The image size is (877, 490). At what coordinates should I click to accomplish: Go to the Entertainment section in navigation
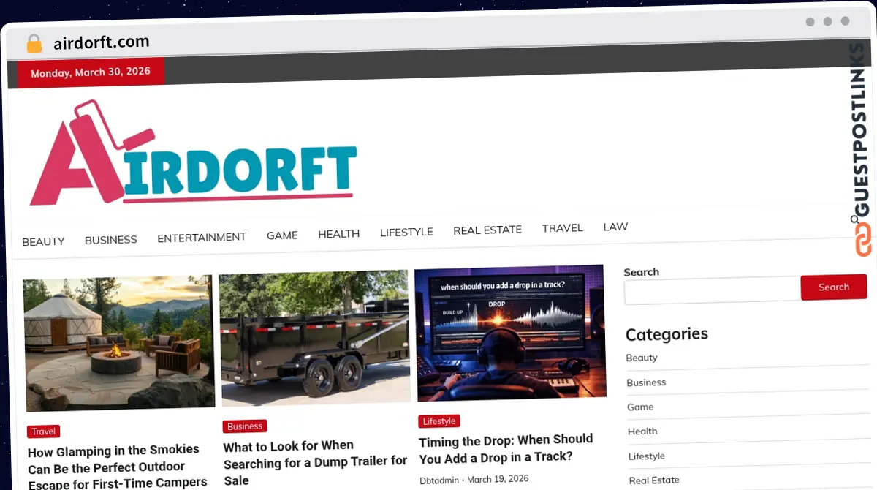(202, 237)
